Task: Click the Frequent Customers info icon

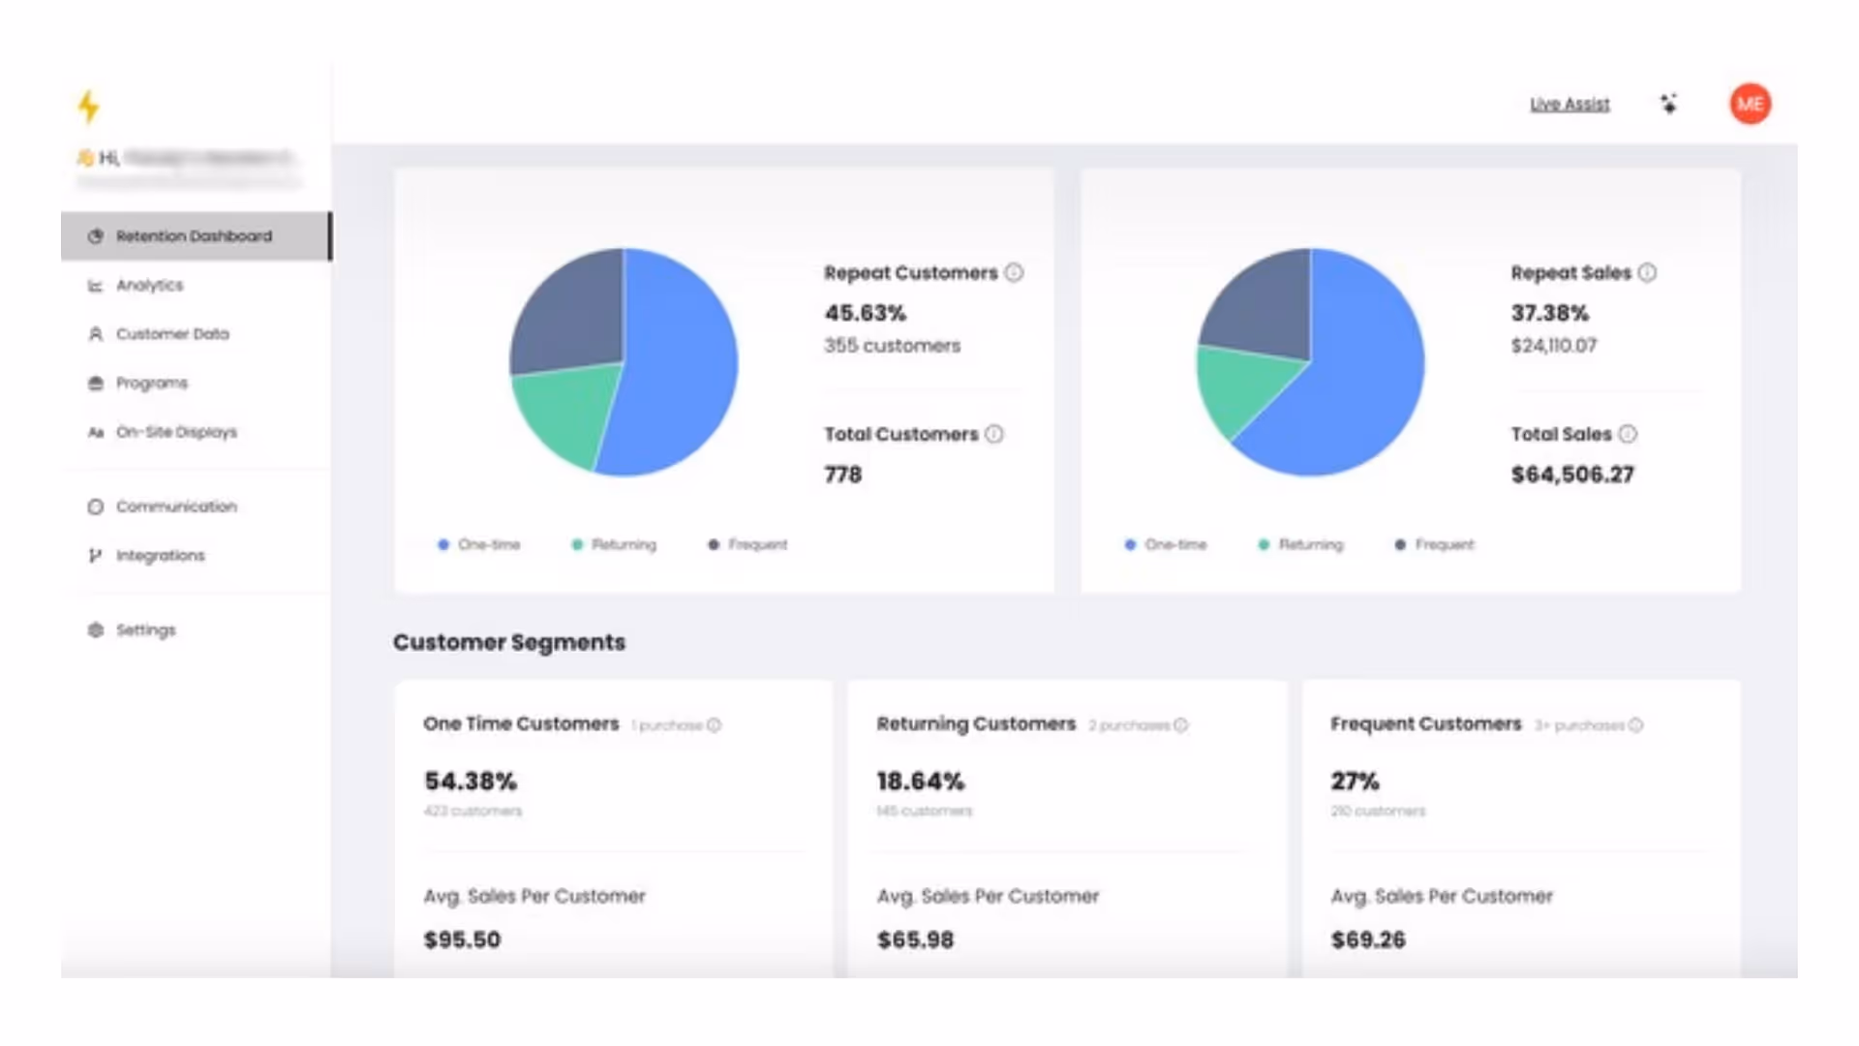Action: tap(1635, 725)
